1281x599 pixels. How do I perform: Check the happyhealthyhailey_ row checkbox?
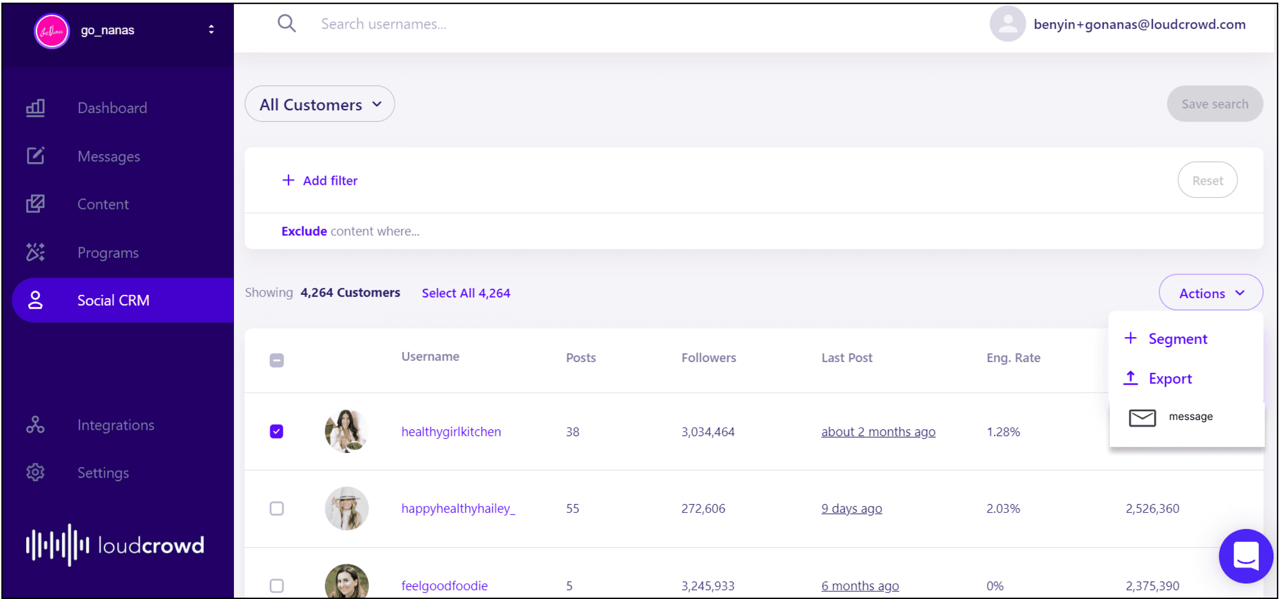pos(277,508)
